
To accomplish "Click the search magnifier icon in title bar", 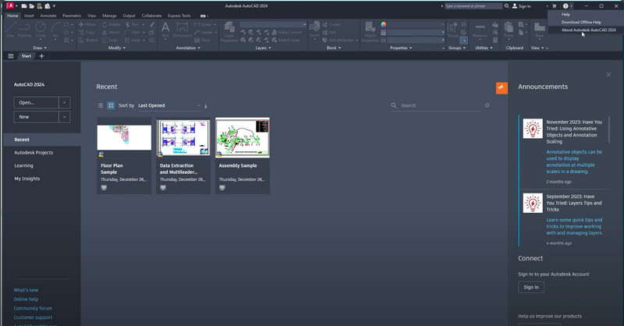I will [x=506, y=6].
